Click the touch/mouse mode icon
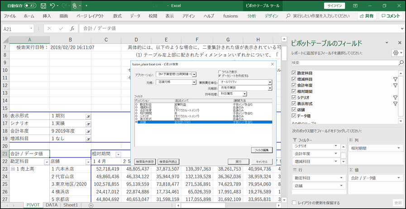 coord(75,6)
